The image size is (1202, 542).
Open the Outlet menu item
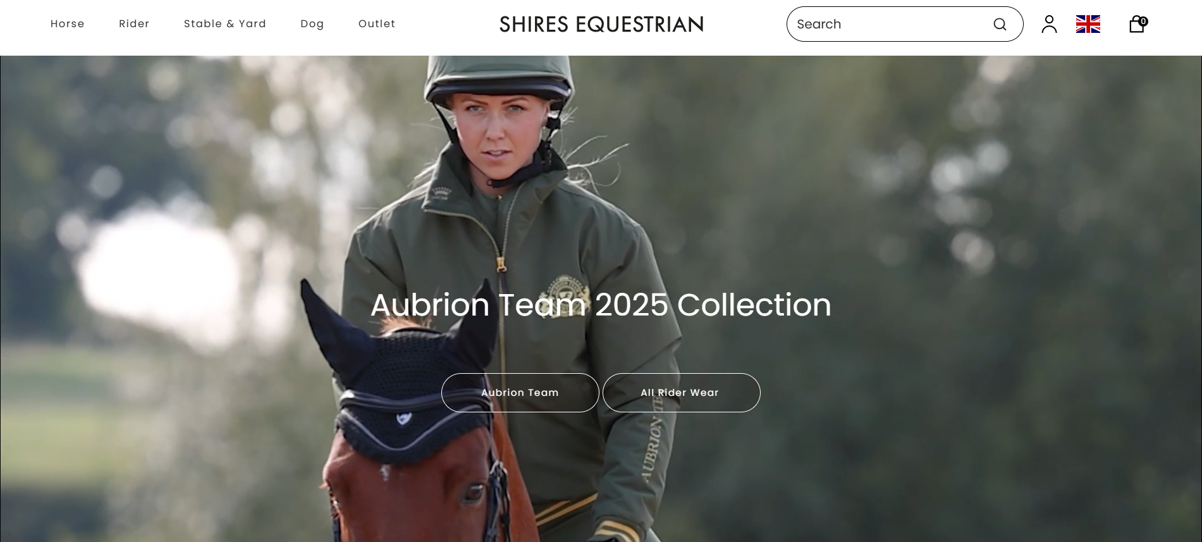coord(377,24)
